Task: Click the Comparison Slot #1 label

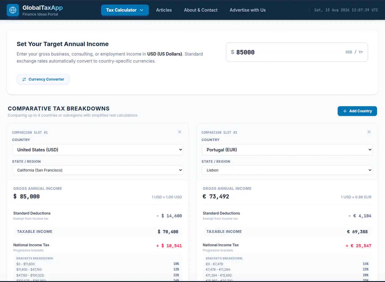Action: 30,132
